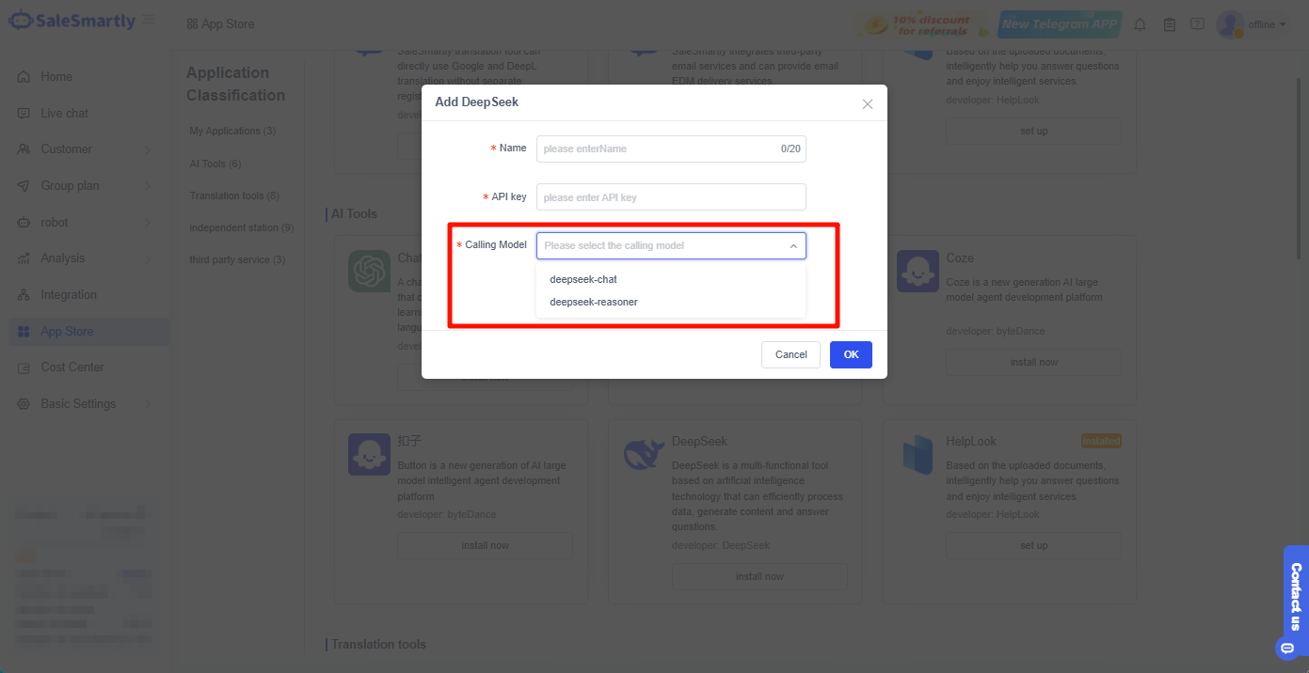Open the Calling Model dropdown
The width and height of the screenshot is (1309, 673).
click(x=671, y=245)
